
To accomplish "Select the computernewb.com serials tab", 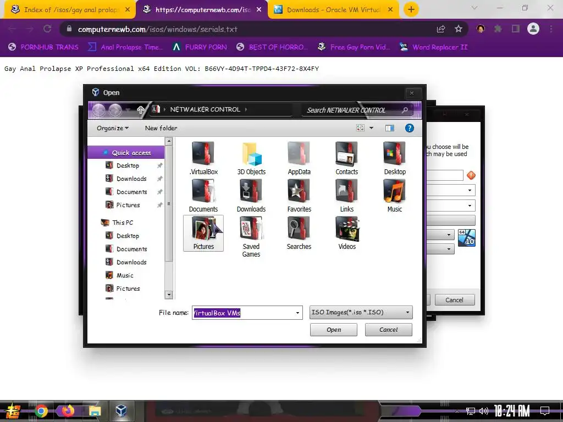I will coord(202,10).
